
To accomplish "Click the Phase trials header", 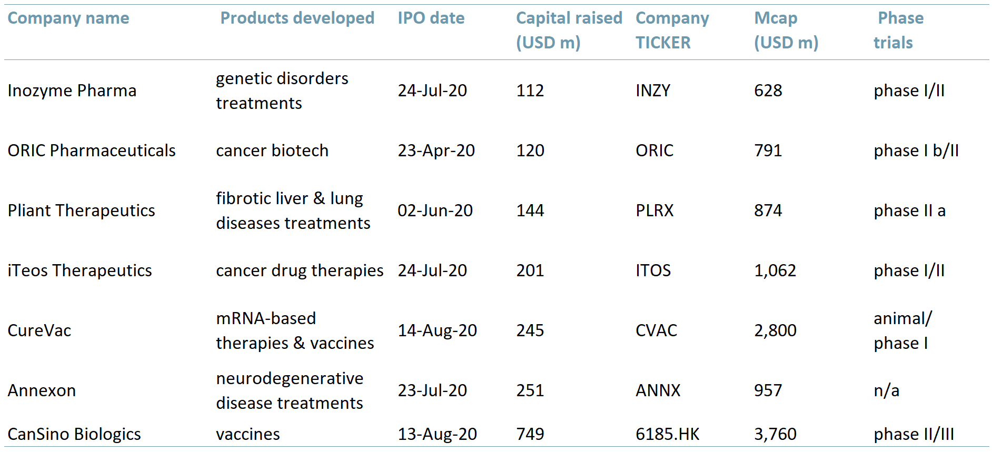I will pos(898,31).
